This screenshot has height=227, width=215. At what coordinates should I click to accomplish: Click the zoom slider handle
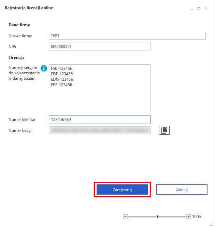[x=157, y=217]
